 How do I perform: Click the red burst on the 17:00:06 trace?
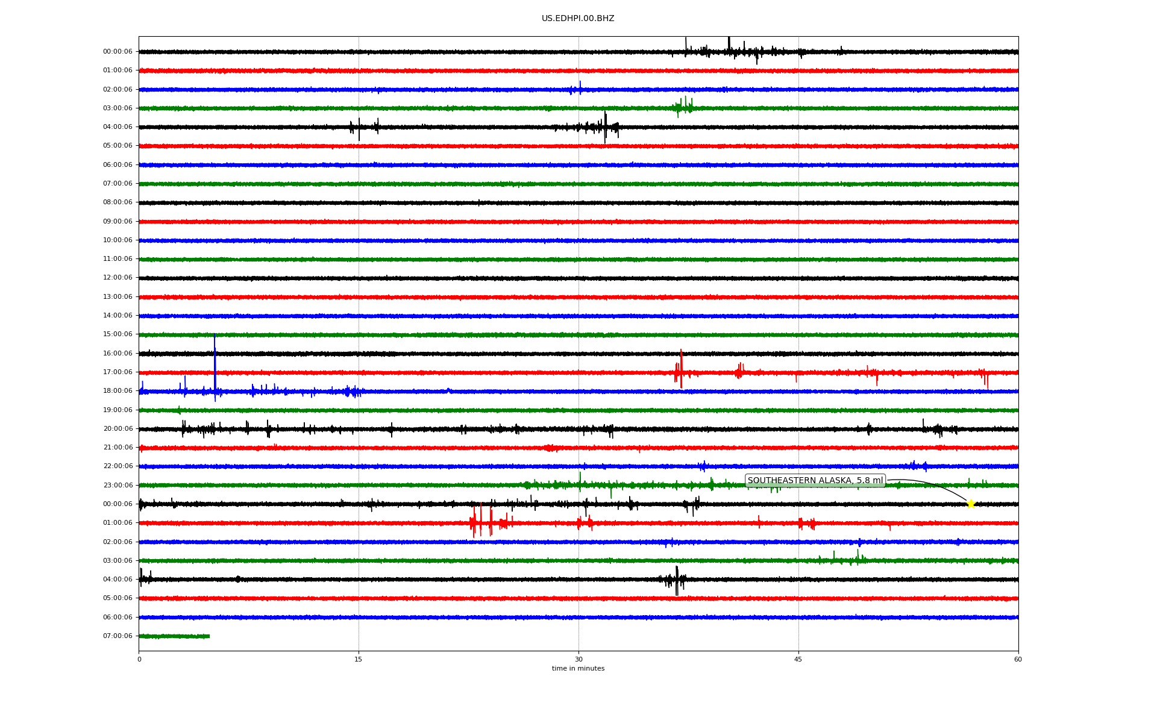(x=680, y=372)
